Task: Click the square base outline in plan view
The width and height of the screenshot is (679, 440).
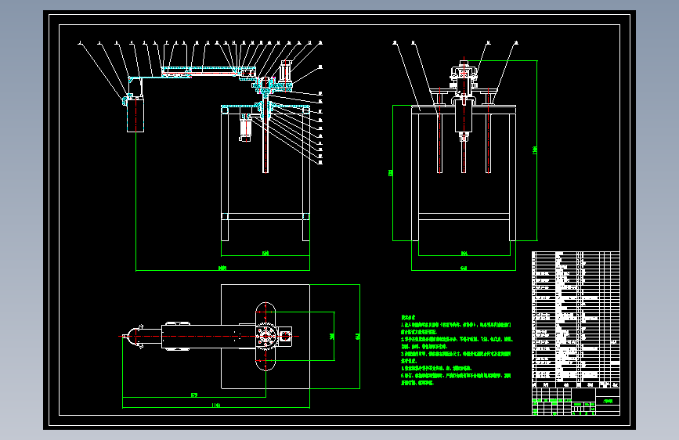Action: 265,337
